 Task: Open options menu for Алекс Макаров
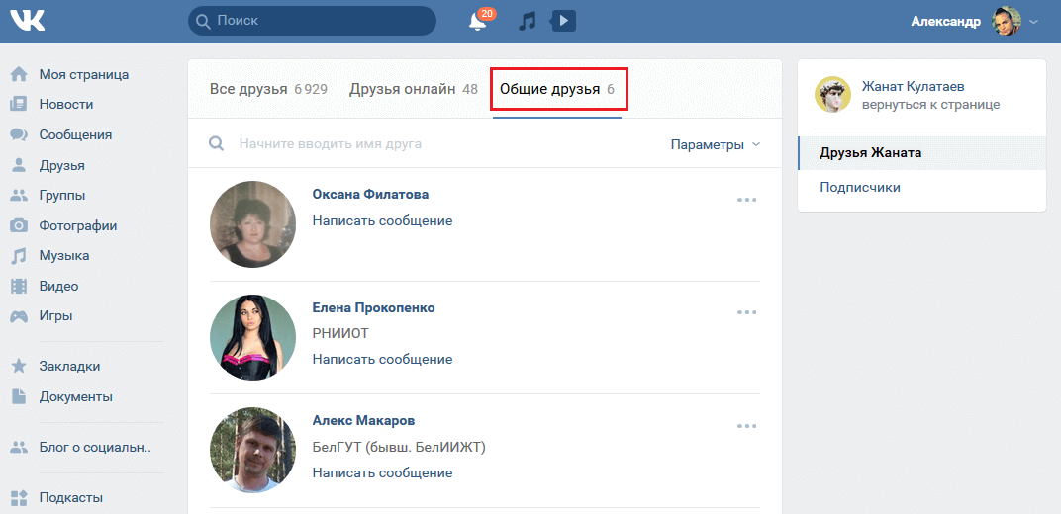tap(746, 426)
